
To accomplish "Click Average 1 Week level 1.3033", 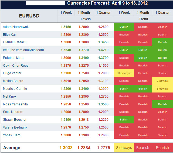I will [x=66, y=148].
